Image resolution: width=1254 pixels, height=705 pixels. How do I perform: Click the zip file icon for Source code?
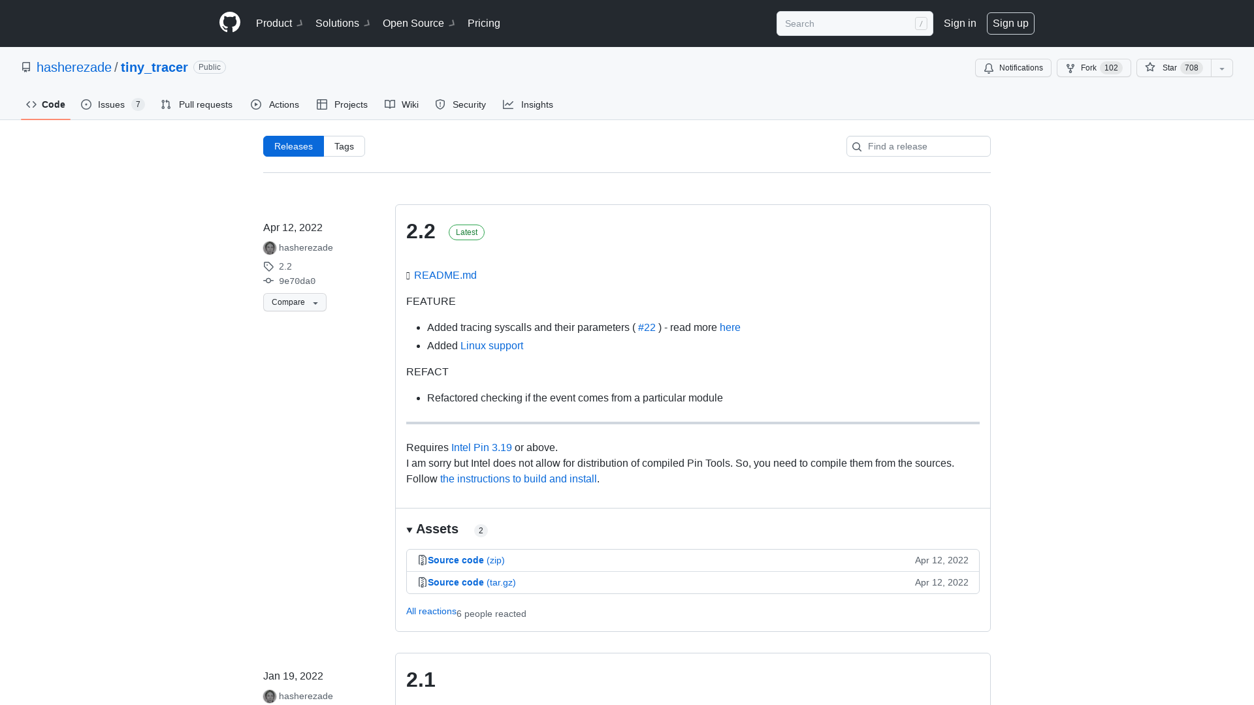coord(423,560)
